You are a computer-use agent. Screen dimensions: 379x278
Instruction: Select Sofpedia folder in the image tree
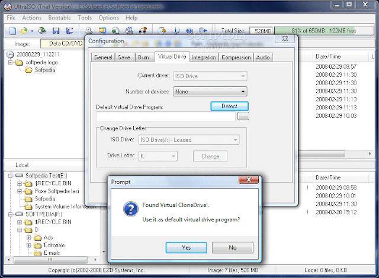point(45,70)
